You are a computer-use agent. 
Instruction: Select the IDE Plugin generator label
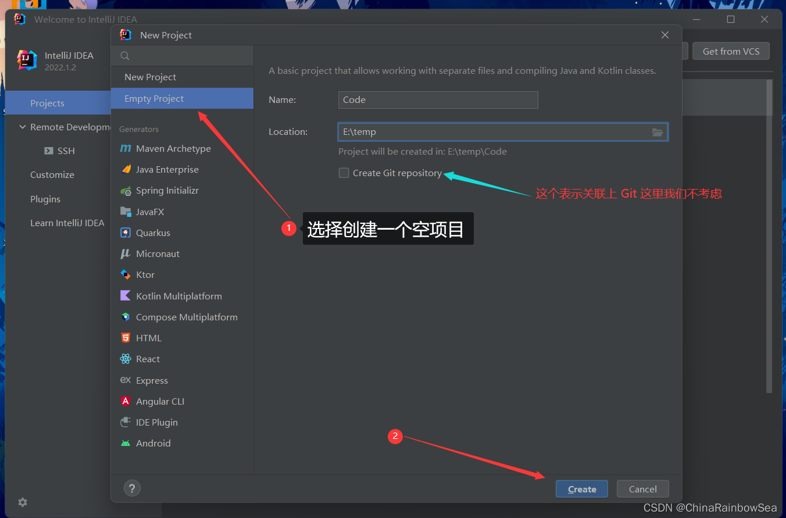click(x=157, y=422)
